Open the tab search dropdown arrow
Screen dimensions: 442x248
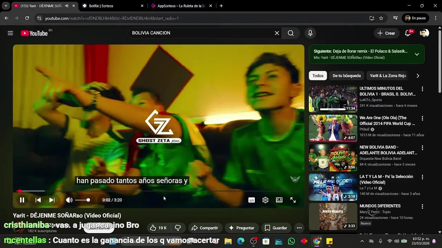pyautogui.click(x=6, y=6)
